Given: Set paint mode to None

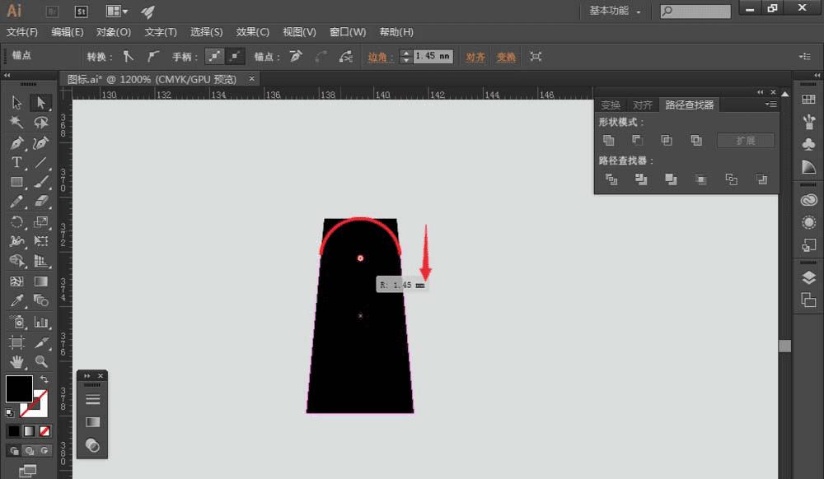Looking at the screenshot, I should pos(44,430).
